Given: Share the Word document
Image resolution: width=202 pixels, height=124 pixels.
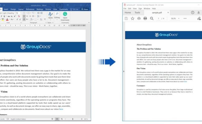Looking at the screenshot, I should (85, 9).
